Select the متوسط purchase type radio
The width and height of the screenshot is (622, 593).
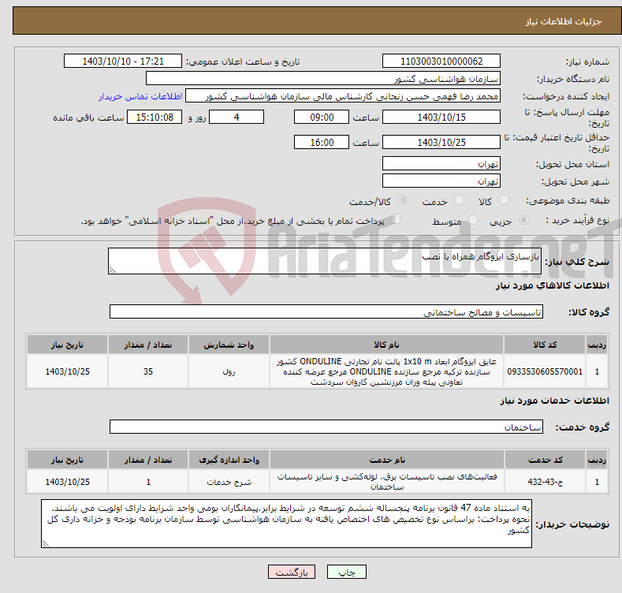pyautogui.click(x=473, y=220)
